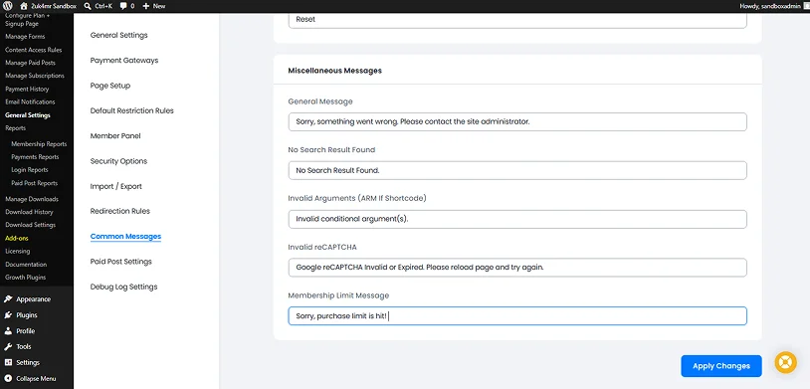
Task: Open Member Panel tab
Action: point(115,136)
